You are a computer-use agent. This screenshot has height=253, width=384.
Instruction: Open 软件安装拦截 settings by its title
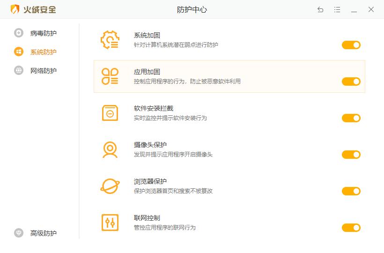[154, 108]
